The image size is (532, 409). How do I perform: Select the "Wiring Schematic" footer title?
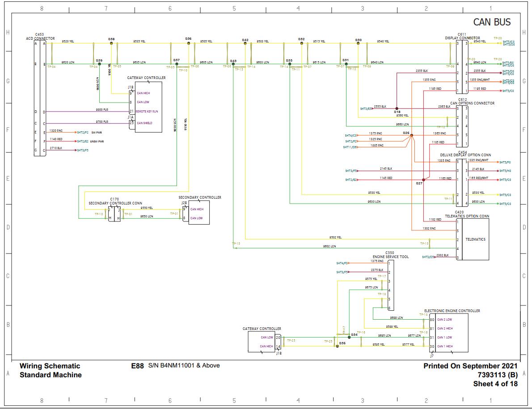[50, 366]
